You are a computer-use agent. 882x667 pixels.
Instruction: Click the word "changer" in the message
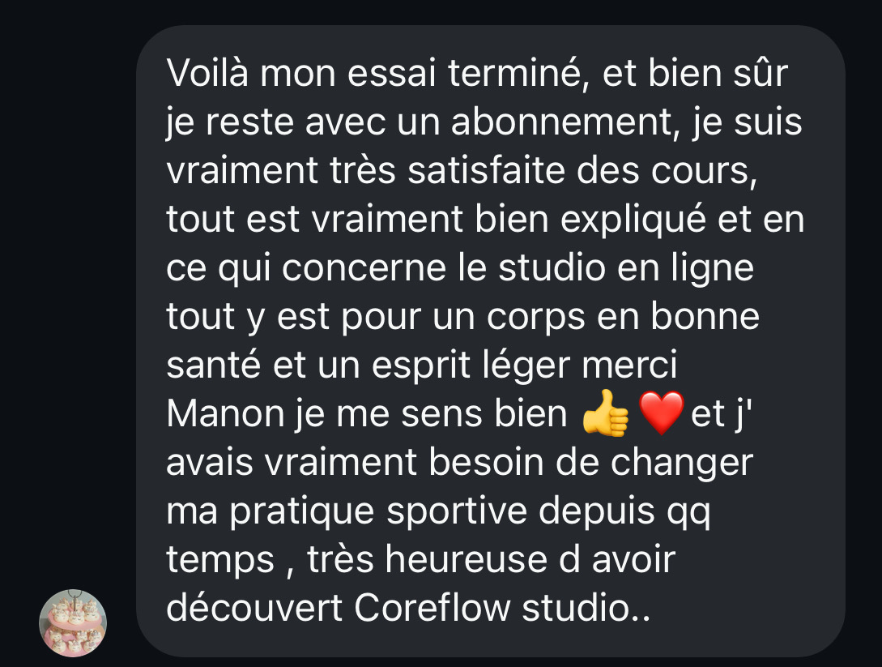(681, 462)
